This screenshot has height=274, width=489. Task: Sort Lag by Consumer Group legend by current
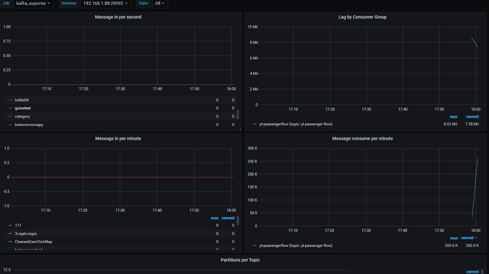pyautogui.click(x=472, y=117)
